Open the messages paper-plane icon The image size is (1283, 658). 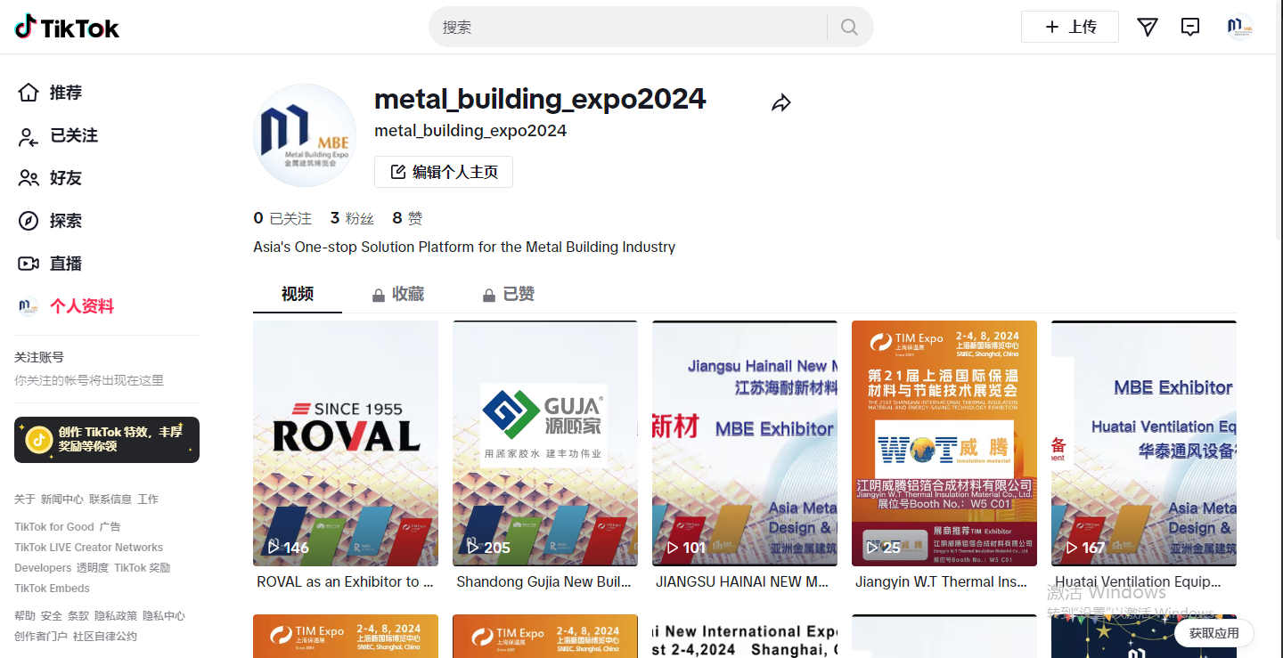(1148, 27)
